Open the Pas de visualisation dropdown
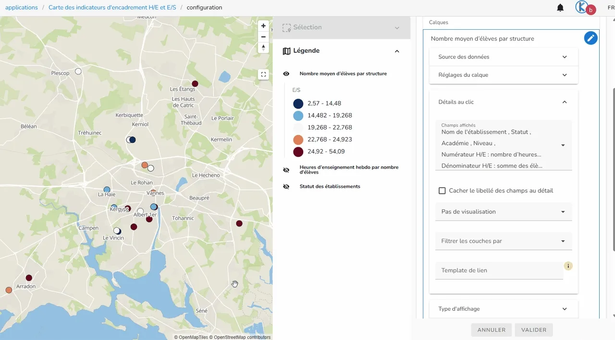The image size is (615, 340). 504,211
